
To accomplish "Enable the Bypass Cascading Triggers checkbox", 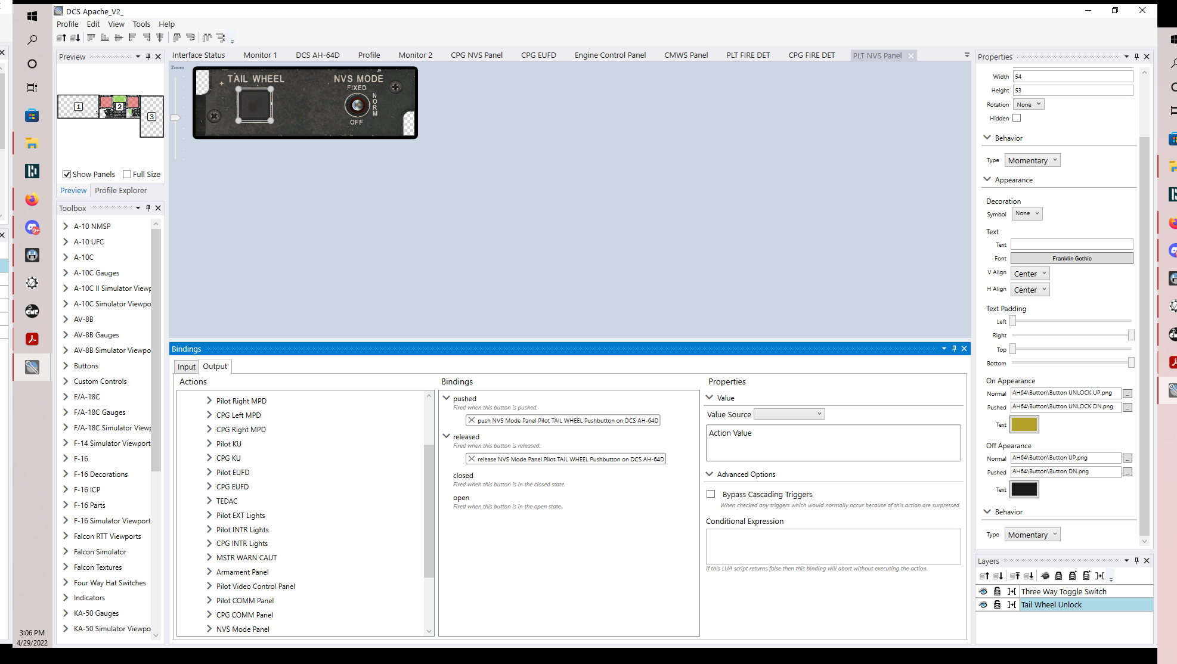I will pyautogui.click(x=711, y=494).
